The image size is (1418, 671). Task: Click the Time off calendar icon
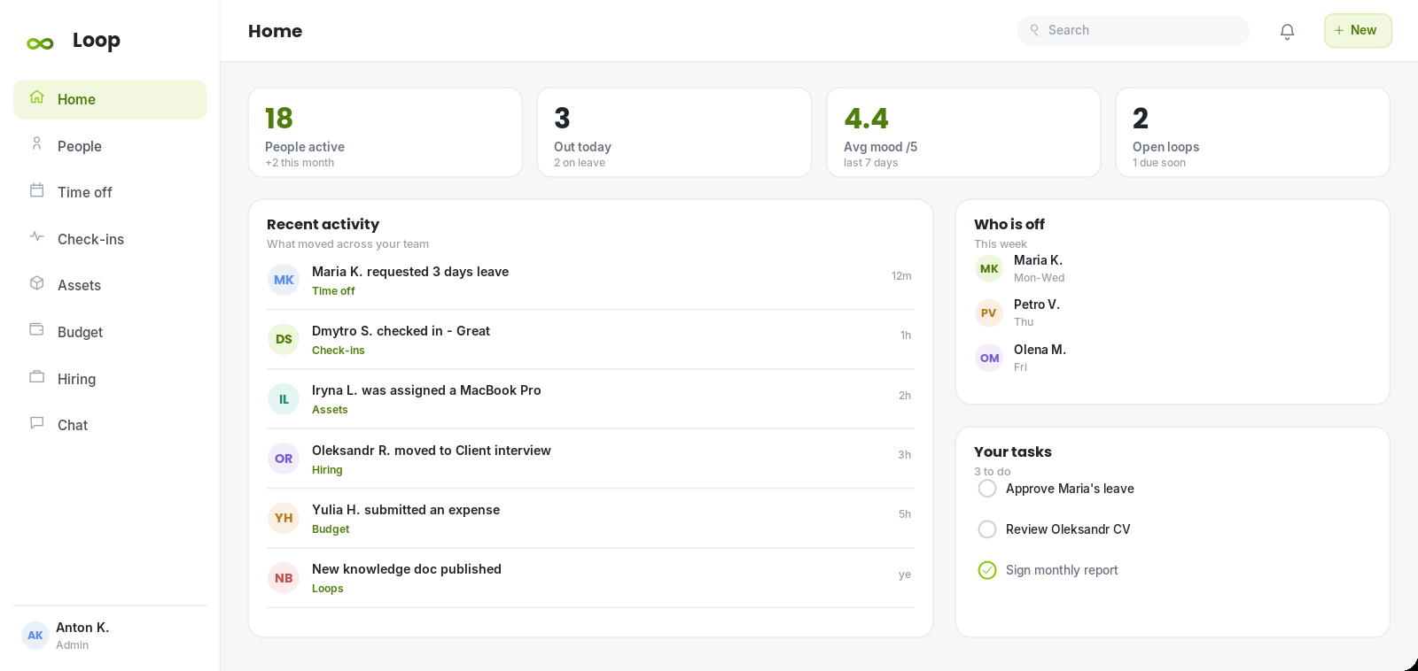pyautogui.click(x=36, y=190)
